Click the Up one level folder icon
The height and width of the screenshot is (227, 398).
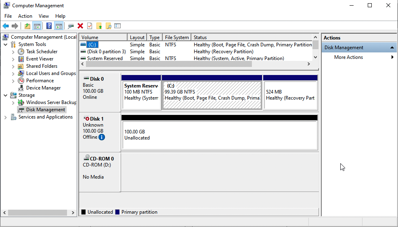27,26
